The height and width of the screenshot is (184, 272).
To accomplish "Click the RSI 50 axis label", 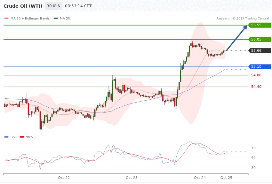I will (x=253, y=158).
